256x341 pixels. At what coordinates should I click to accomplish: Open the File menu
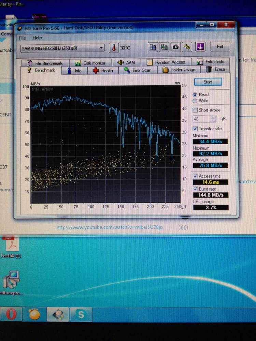pyautogui.click(x=23, y=38)
